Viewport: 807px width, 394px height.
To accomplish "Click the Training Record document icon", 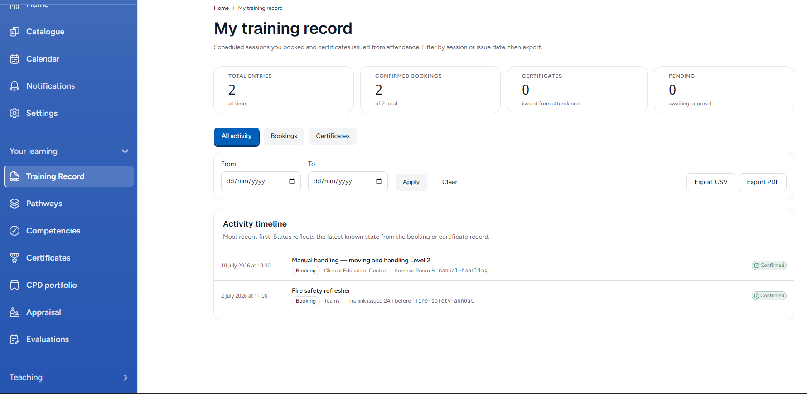I will click(x=14, y=176).
